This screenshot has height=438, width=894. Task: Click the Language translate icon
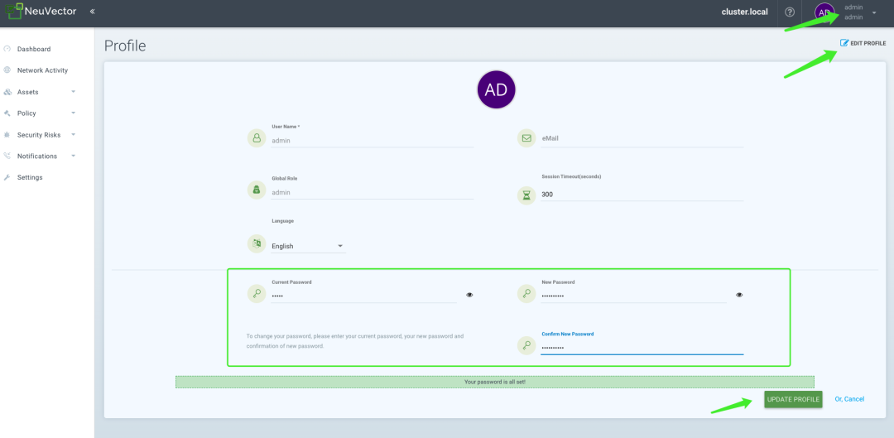[x=257, y=243]
